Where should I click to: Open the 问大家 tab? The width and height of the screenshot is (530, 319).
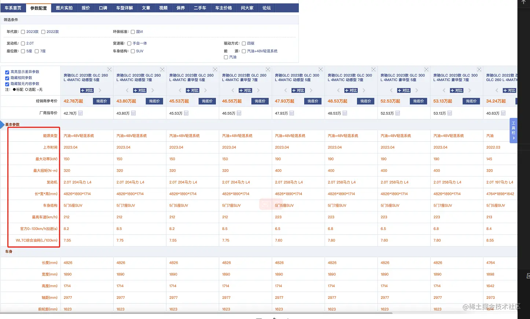click(247, 8)
